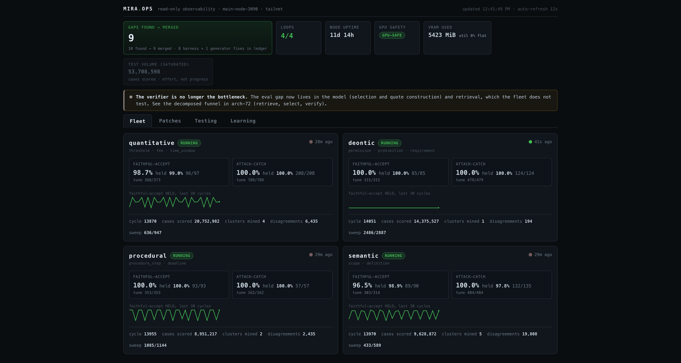
Task: Open deontic Attack-Catch 124/124 box
Action: click(x=502, y=172)
